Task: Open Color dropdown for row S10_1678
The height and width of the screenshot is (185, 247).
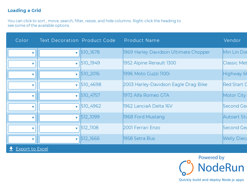Action: (22, 53)
